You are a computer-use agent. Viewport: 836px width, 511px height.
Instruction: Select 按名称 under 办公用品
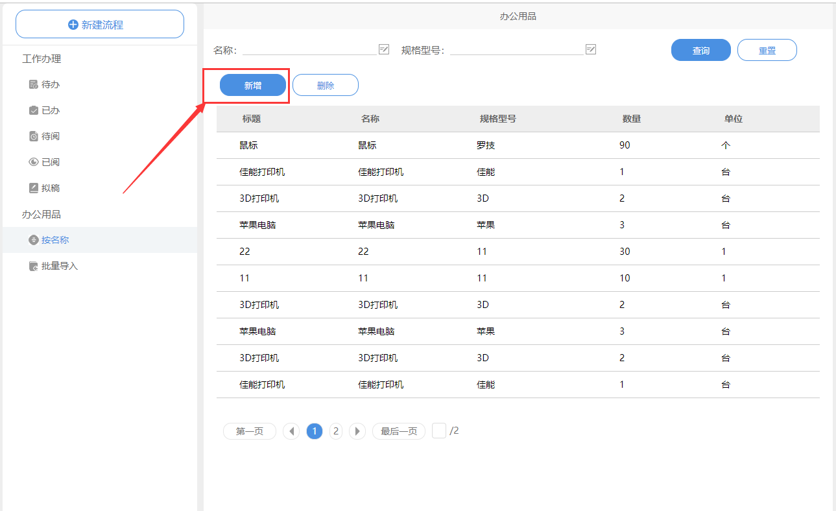(100, 240)
